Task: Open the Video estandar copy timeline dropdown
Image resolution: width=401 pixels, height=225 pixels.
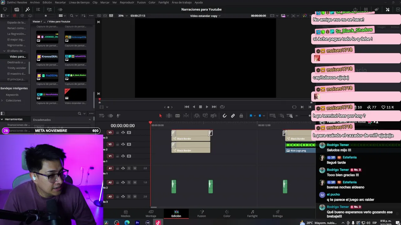Action: [205, 16]
